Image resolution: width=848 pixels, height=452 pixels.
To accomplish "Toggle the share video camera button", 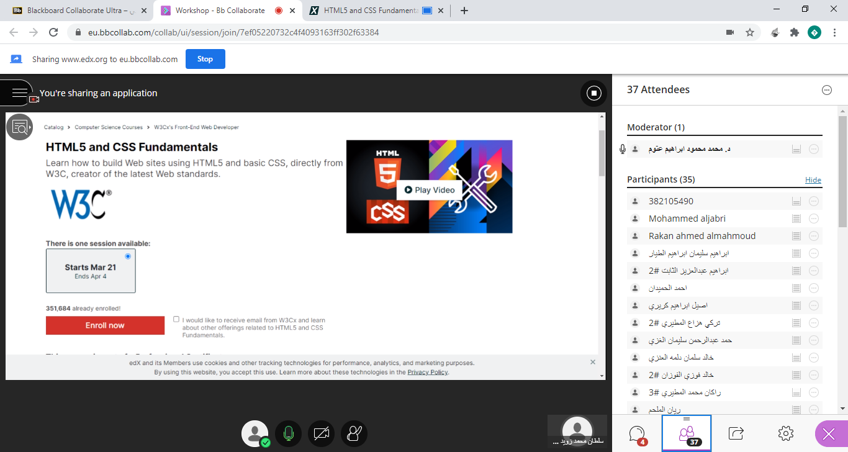I will pyautogui.click(x=321, y=433).
